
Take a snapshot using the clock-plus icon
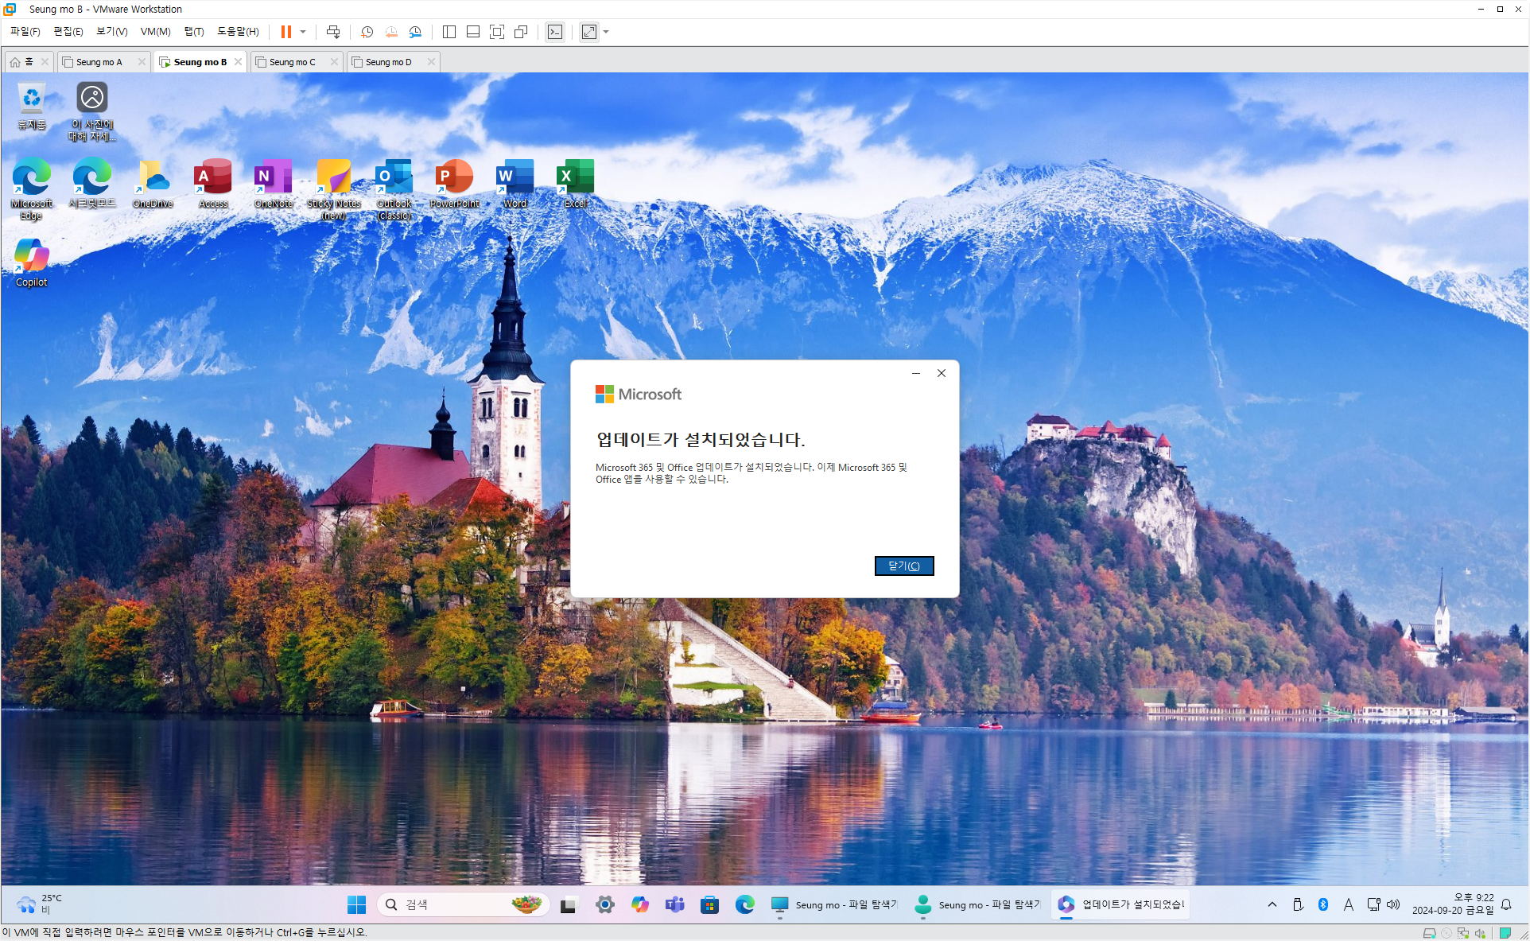367,32
